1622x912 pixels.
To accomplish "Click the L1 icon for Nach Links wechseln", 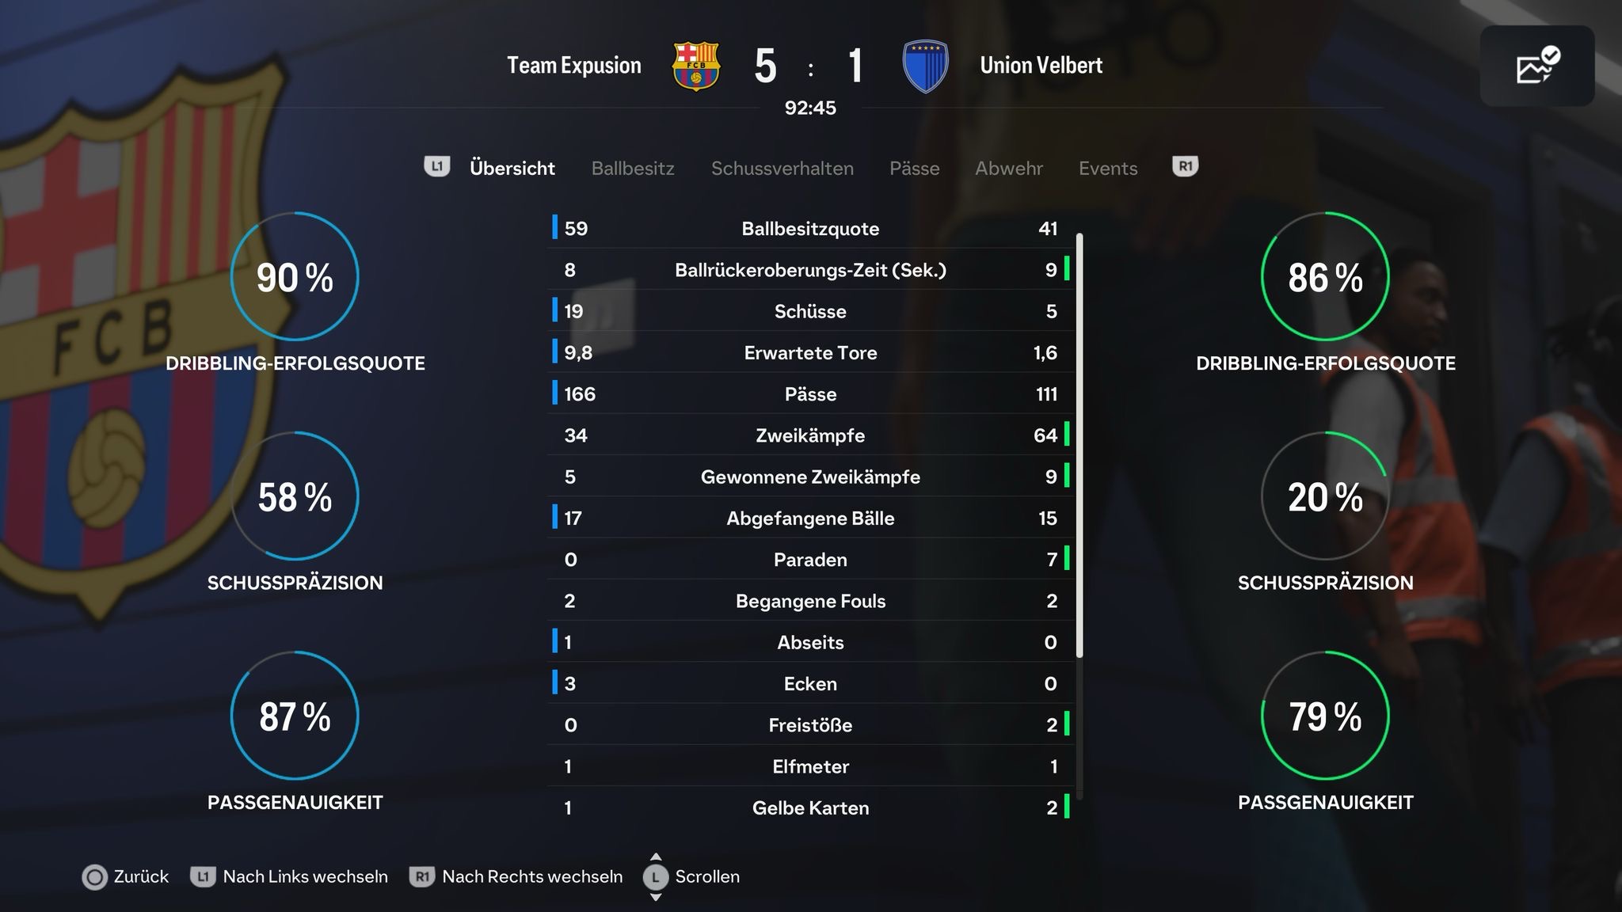I will click(203, 876).
